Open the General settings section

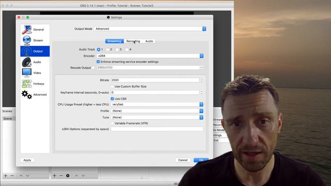(x=35, y=29)
